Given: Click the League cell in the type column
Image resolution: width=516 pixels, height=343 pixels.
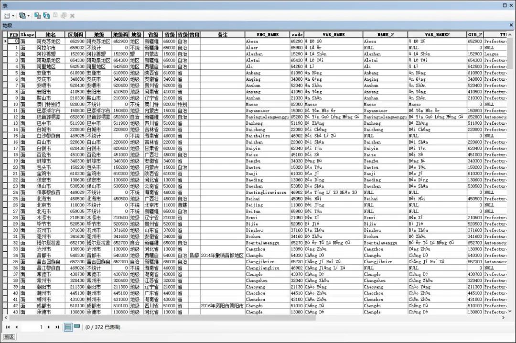Looking at the screenshot, I should (x=495, y=54).
